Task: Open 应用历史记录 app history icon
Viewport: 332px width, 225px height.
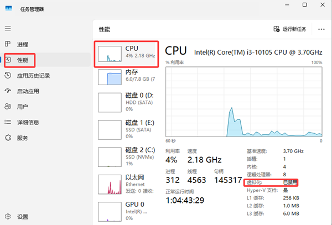Action: pyautogui.click(x=8, y=76)
